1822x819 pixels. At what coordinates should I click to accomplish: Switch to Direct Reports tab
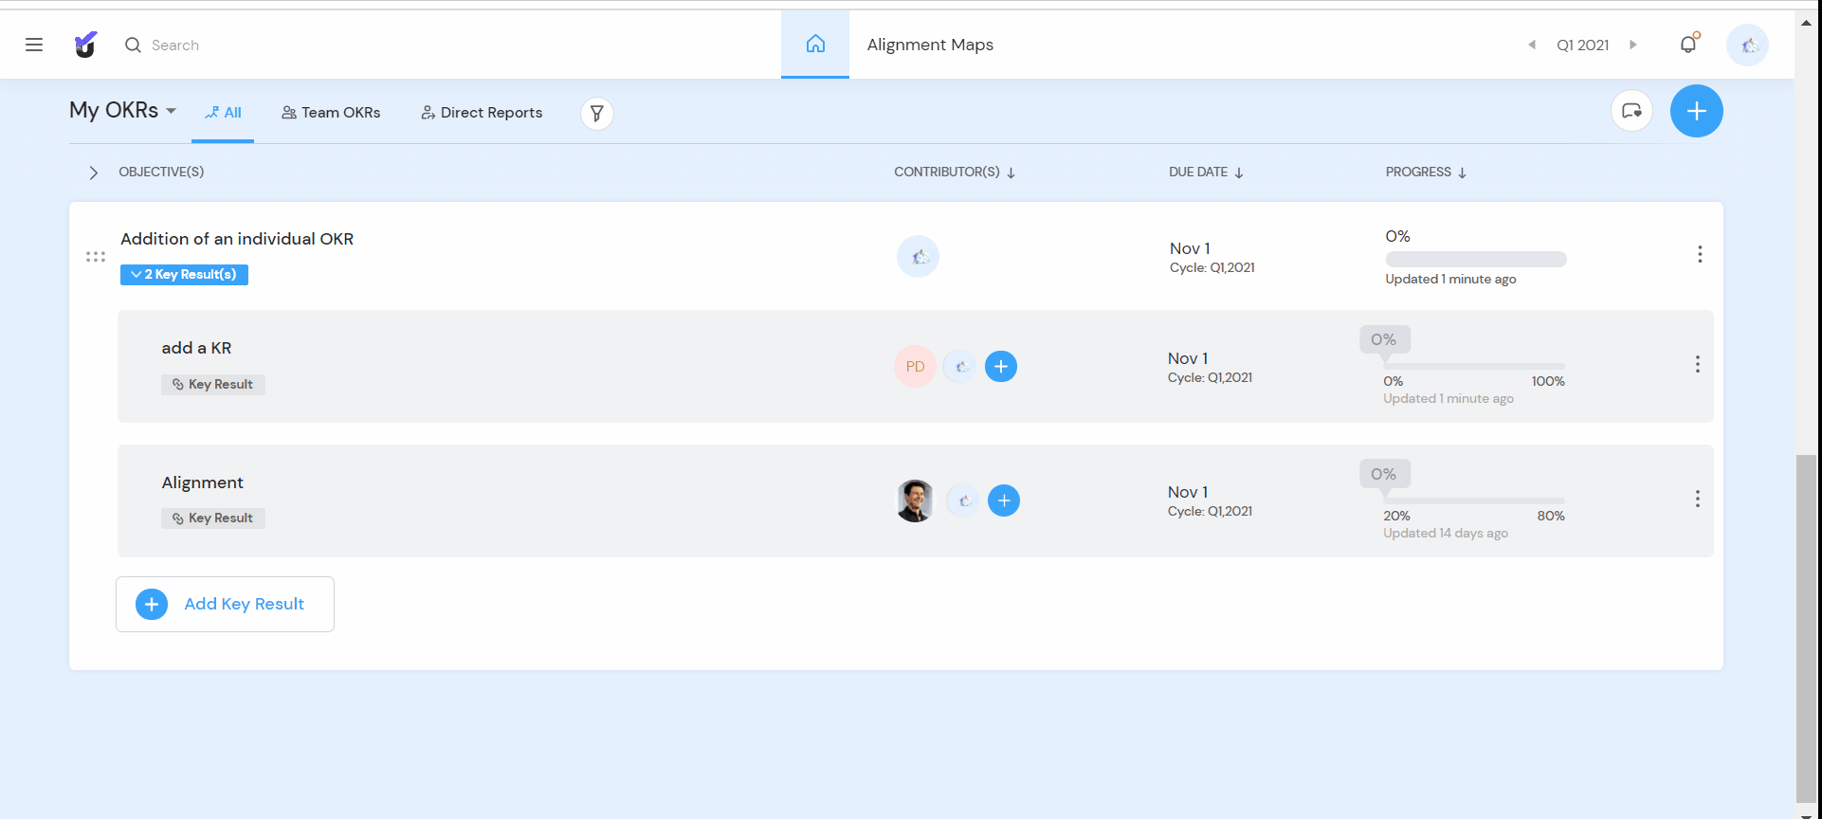pos(482,113)
